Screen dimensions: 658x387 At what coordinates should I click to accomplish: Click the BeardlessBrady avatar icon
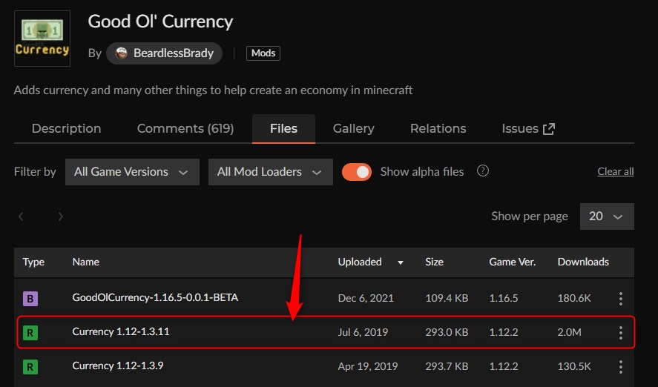121,53
